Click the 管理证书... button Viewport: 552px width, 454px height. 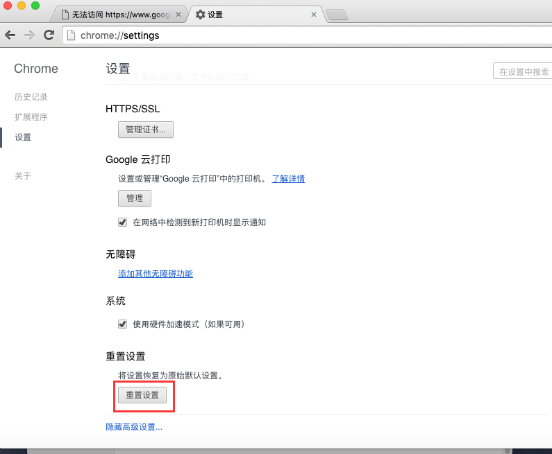(146, 130)
